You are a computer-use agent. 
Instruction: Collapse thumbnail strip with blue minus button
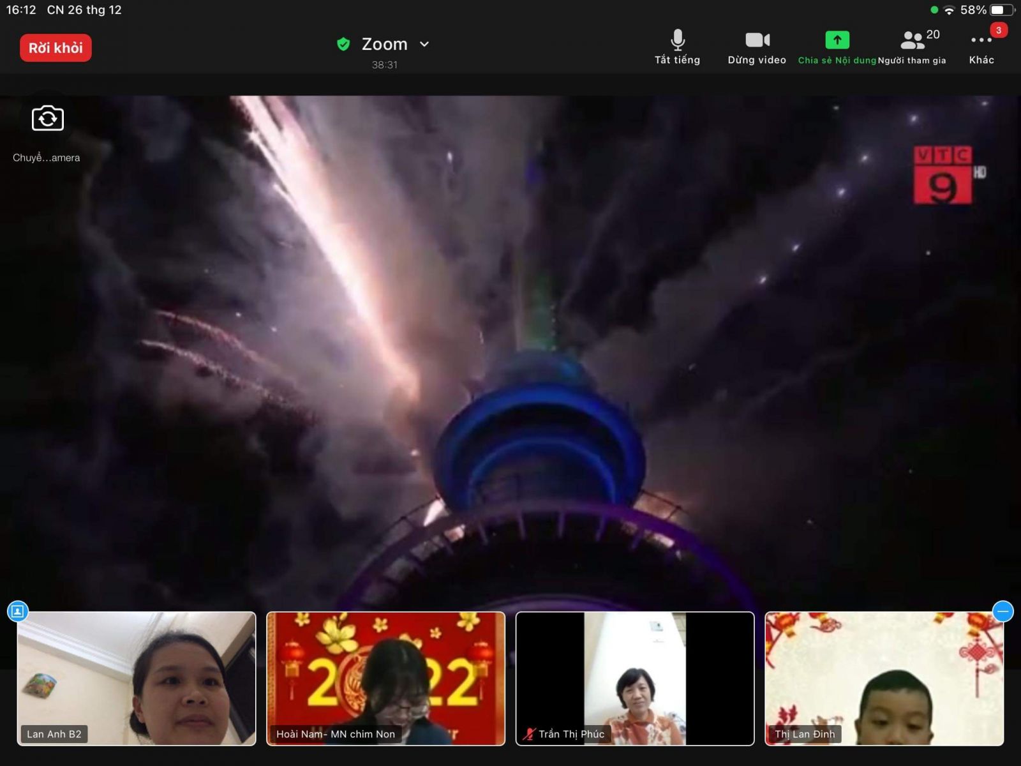tap(1002, 612)
